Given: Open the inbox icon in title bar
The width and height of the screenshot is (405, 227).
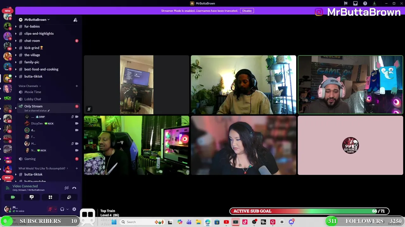Looking at the screenshot, I should tap(355, 3).
